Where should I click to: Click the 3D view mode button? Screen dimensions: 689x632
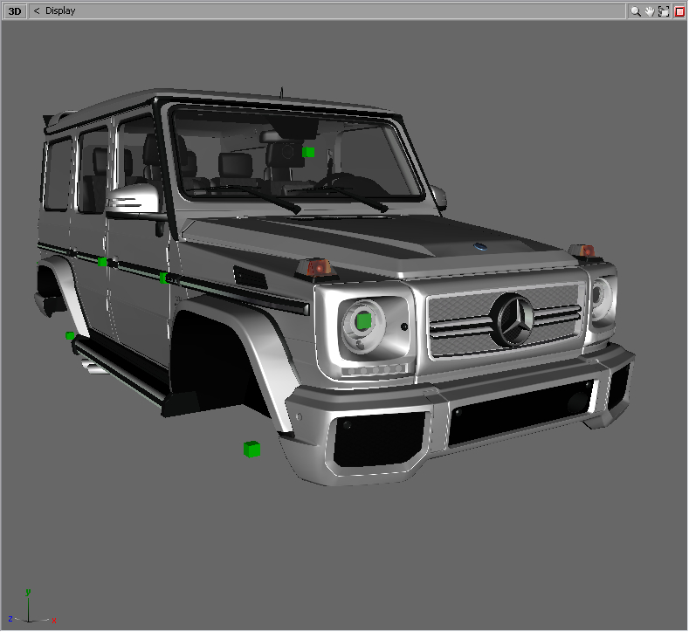(15, 11)
